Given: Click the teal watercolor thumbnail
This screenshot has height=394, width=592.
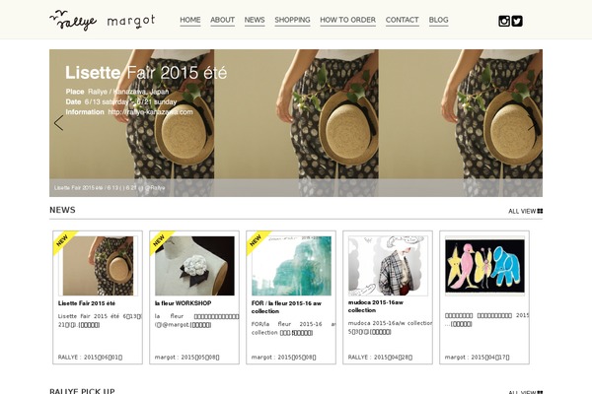Looking at the screenshot, I should point(291,266).
